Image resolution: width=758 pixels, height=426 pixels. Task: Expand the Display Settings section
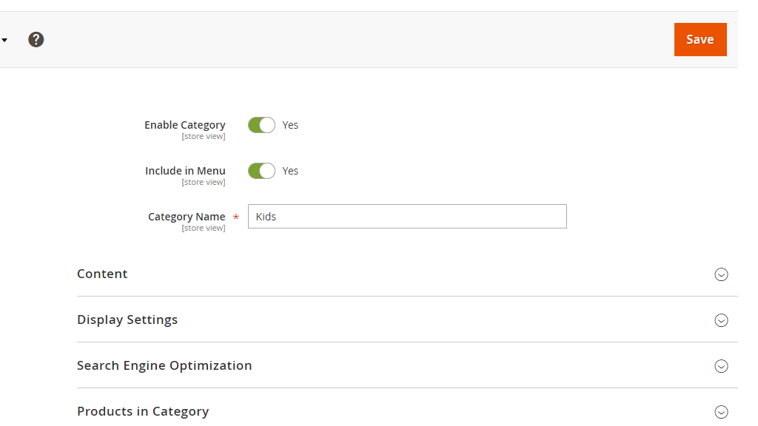point(127,319)
